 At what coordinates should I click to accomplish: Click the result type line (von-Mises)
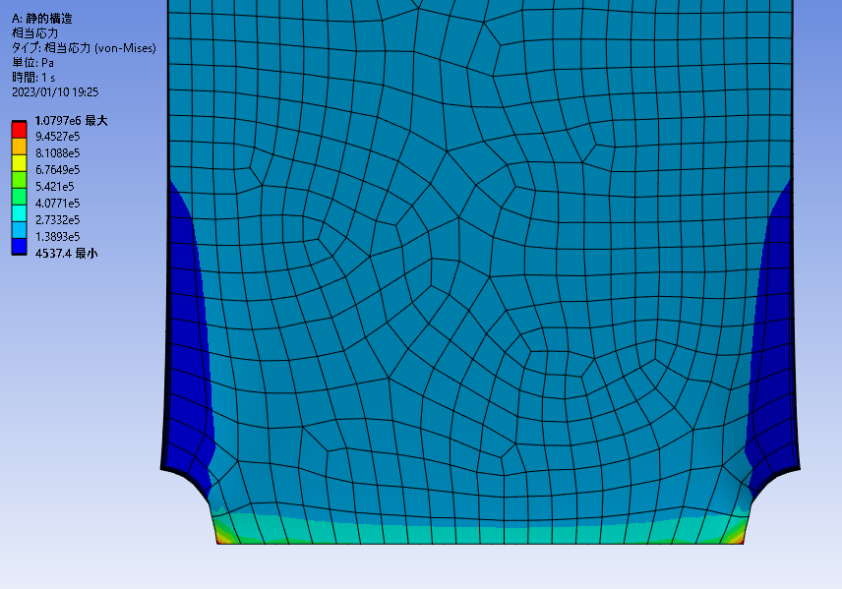tap(84, 48)
